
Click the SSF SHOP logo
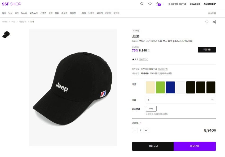point(11,4)
